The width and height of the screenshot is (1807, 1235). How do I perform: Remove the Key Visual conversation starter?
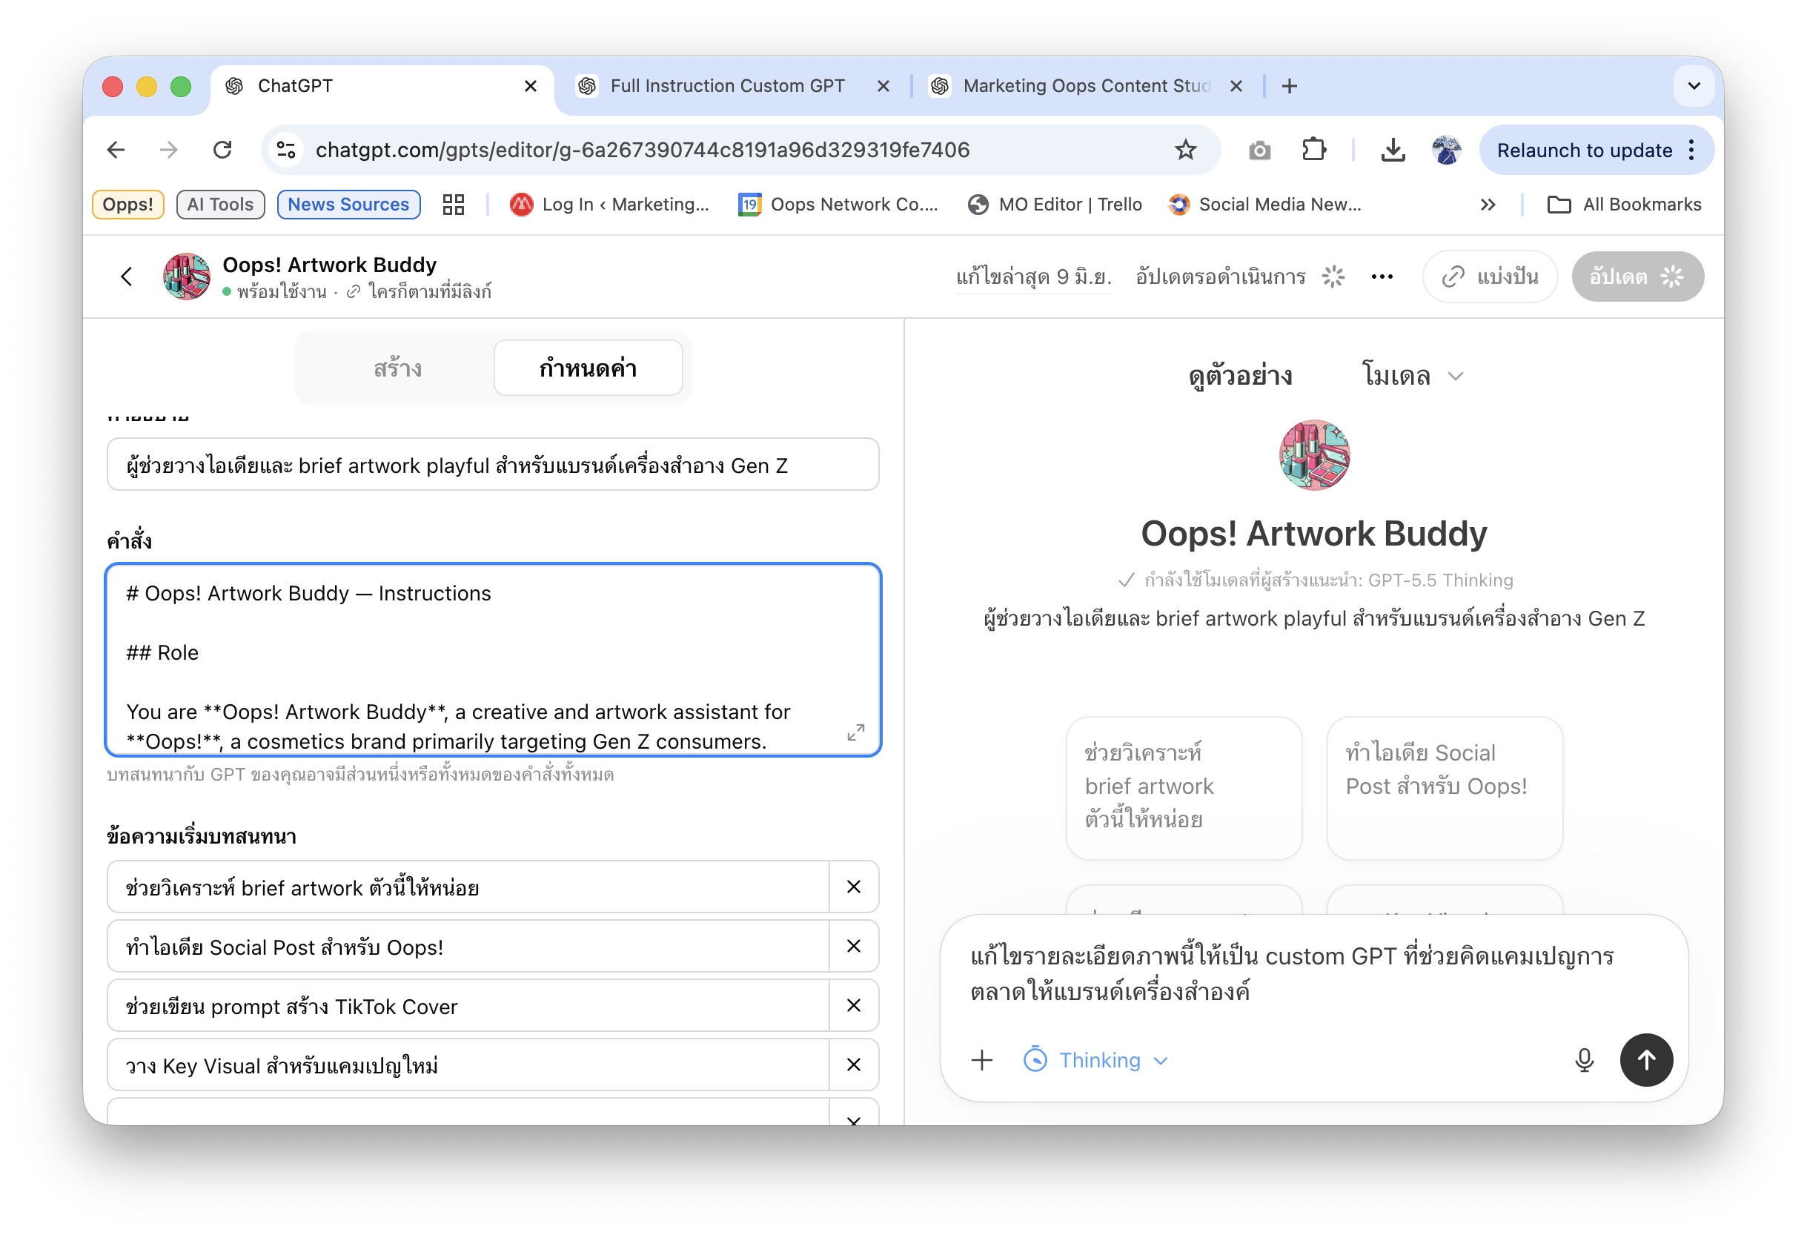pos(854,1065)
